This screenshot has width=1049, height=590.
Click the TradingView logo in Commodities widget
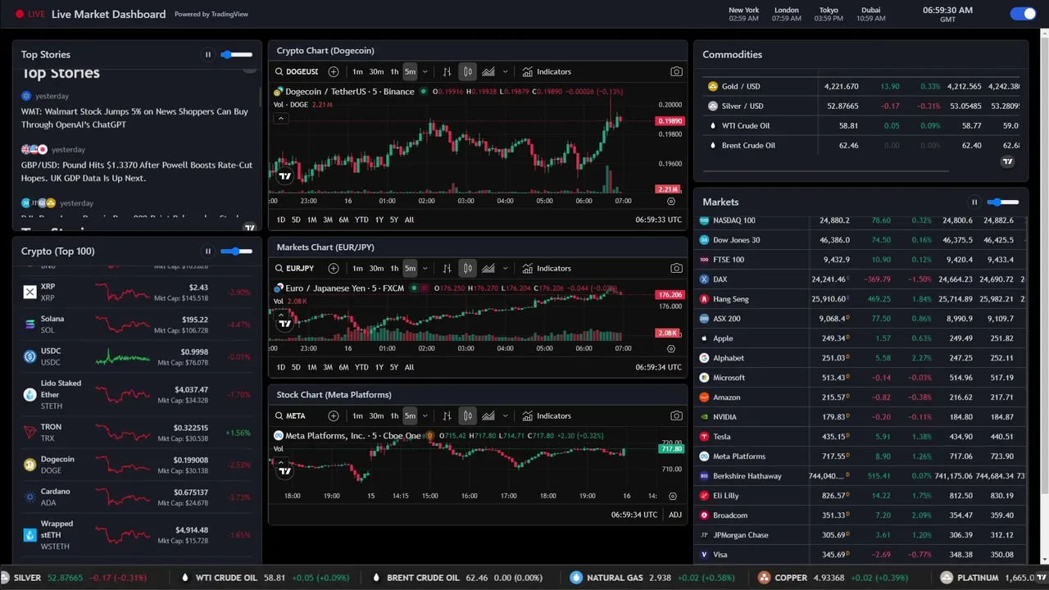click(1008, 161)
